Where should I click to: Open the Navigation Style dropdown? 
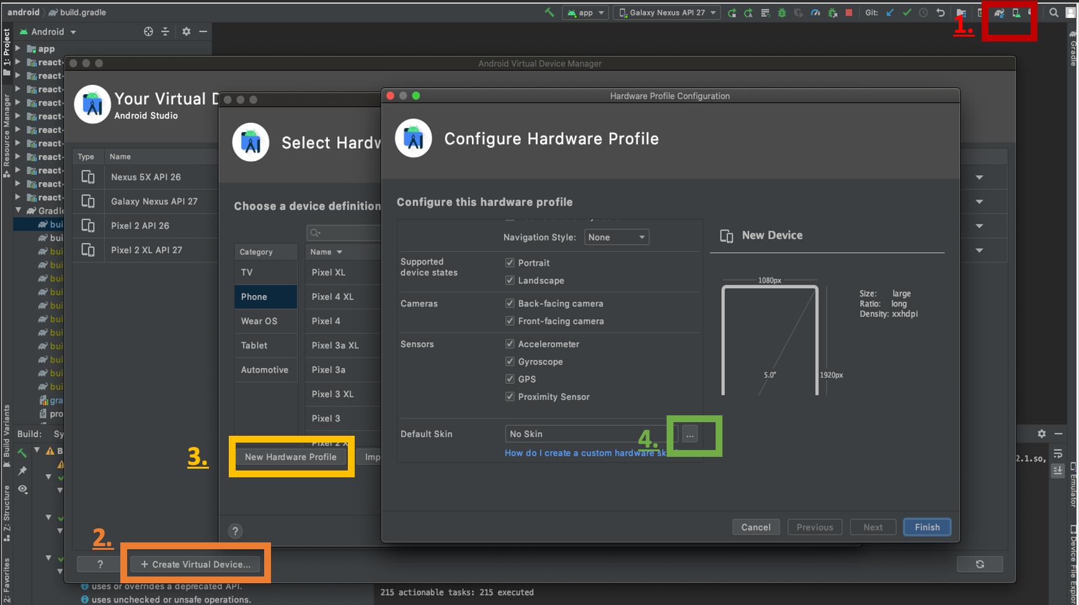[616, 237]
